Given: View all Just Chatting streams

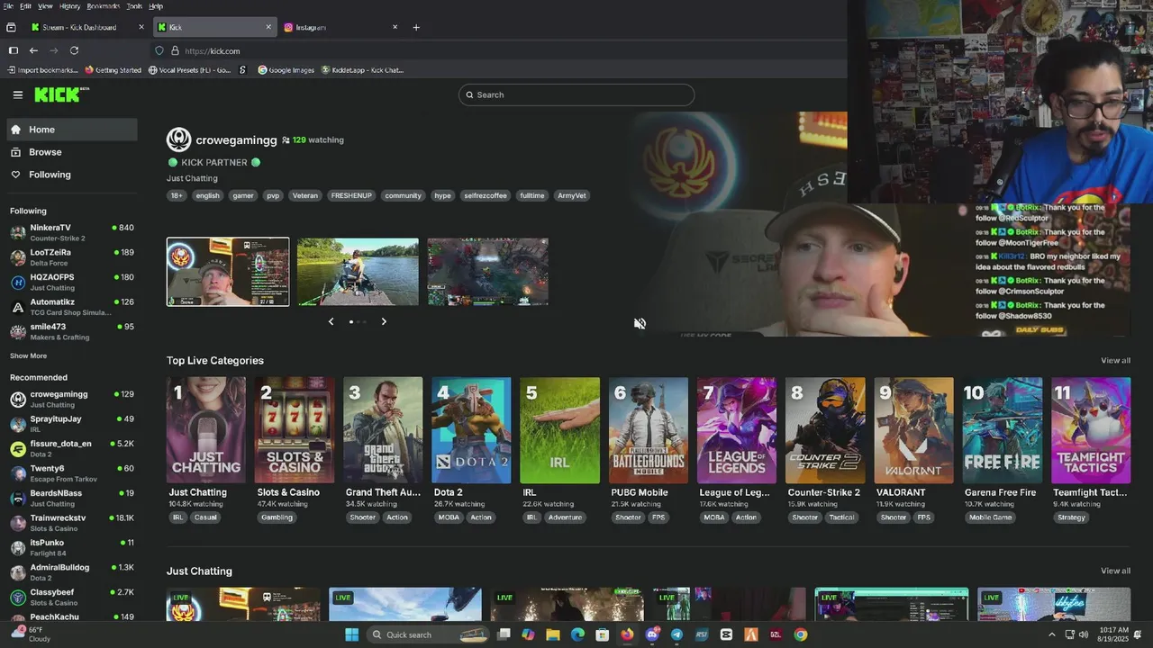Looking at the screenshot, I should pyautogui.click(x=1115, y=571).
